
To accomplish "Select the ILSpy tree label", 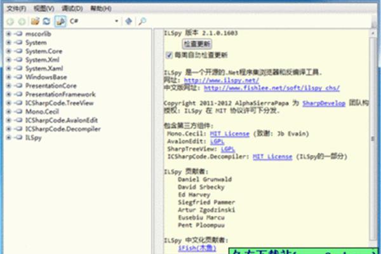I will point(34,138).
